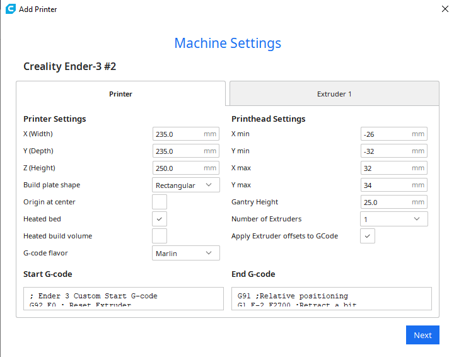Edit the Y max value field

pos(386,185)
